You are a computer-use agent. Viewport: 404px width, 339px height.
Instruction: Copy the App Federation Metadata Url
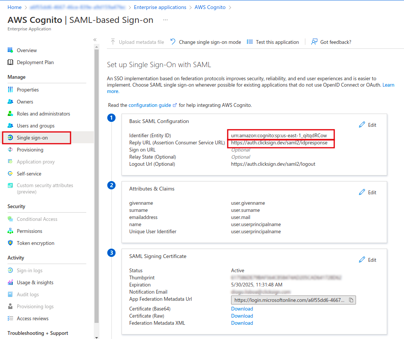351,300
